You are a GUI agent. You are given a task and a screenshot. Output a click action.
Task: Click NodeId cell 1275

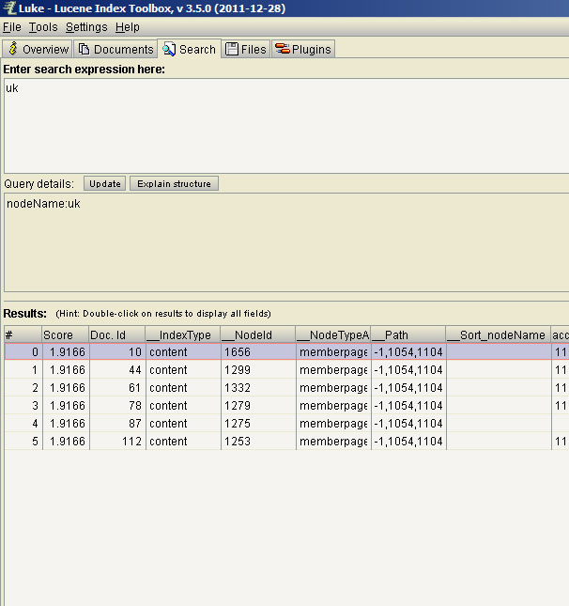258,423
